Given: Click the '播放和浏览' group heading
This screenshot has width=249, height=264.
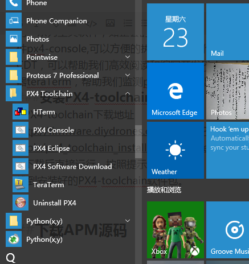Looking at the screenshot, I should 164,190.
